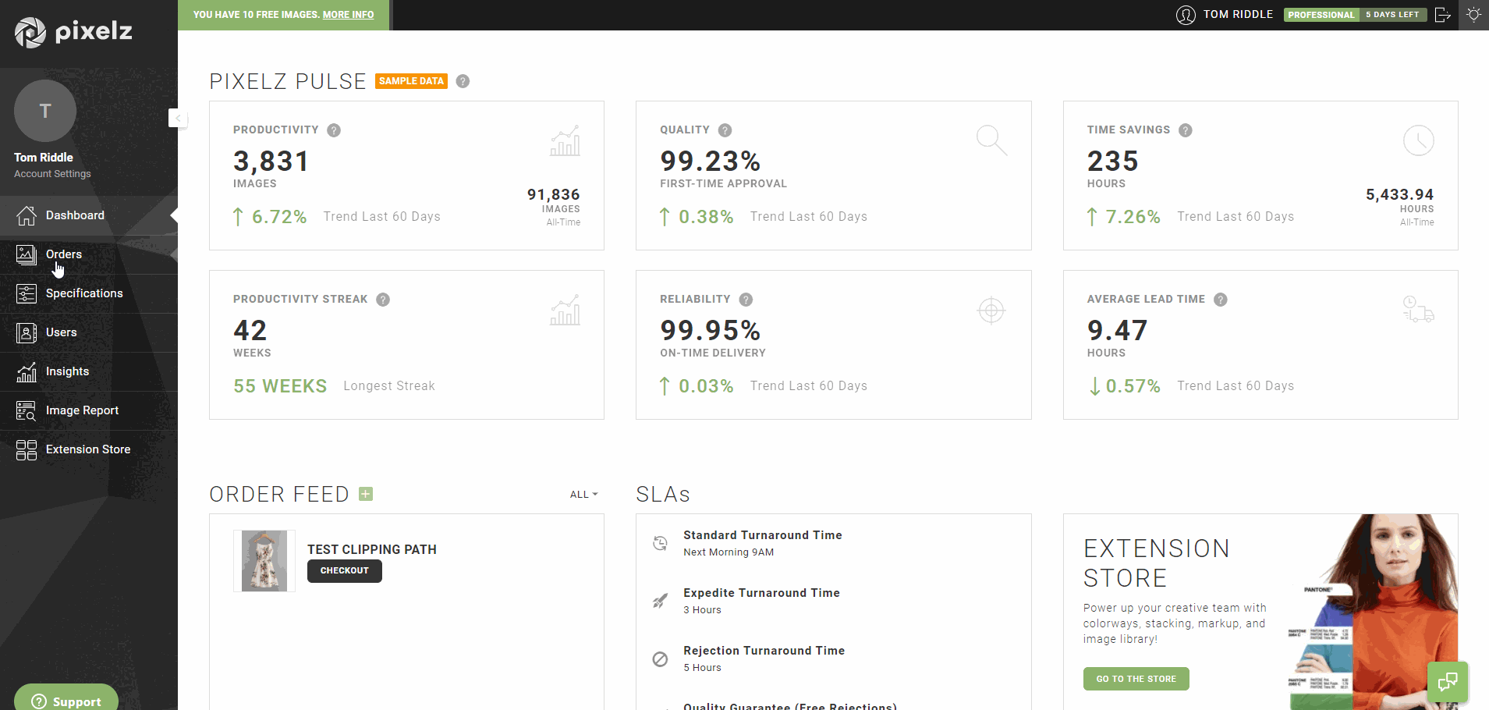Click the 91,836 all-time images value
This screenshot has height=710, width=1489.
554,194
